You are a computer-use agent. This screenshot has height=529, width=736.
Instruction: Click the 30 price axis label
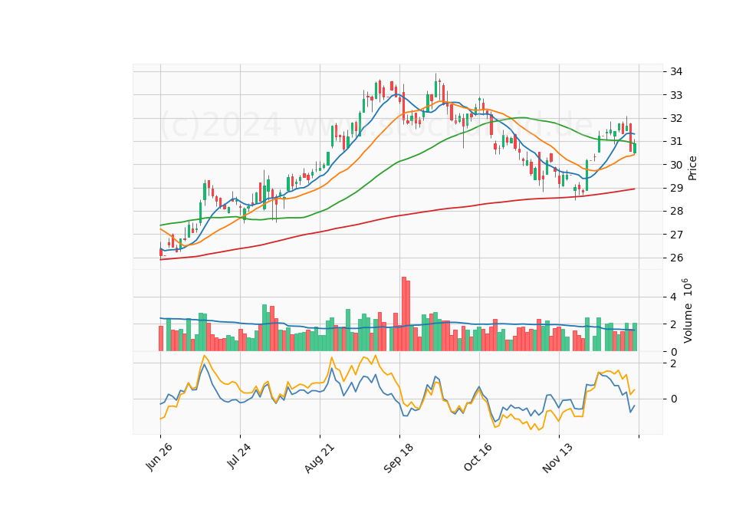(x=676, y=165)
